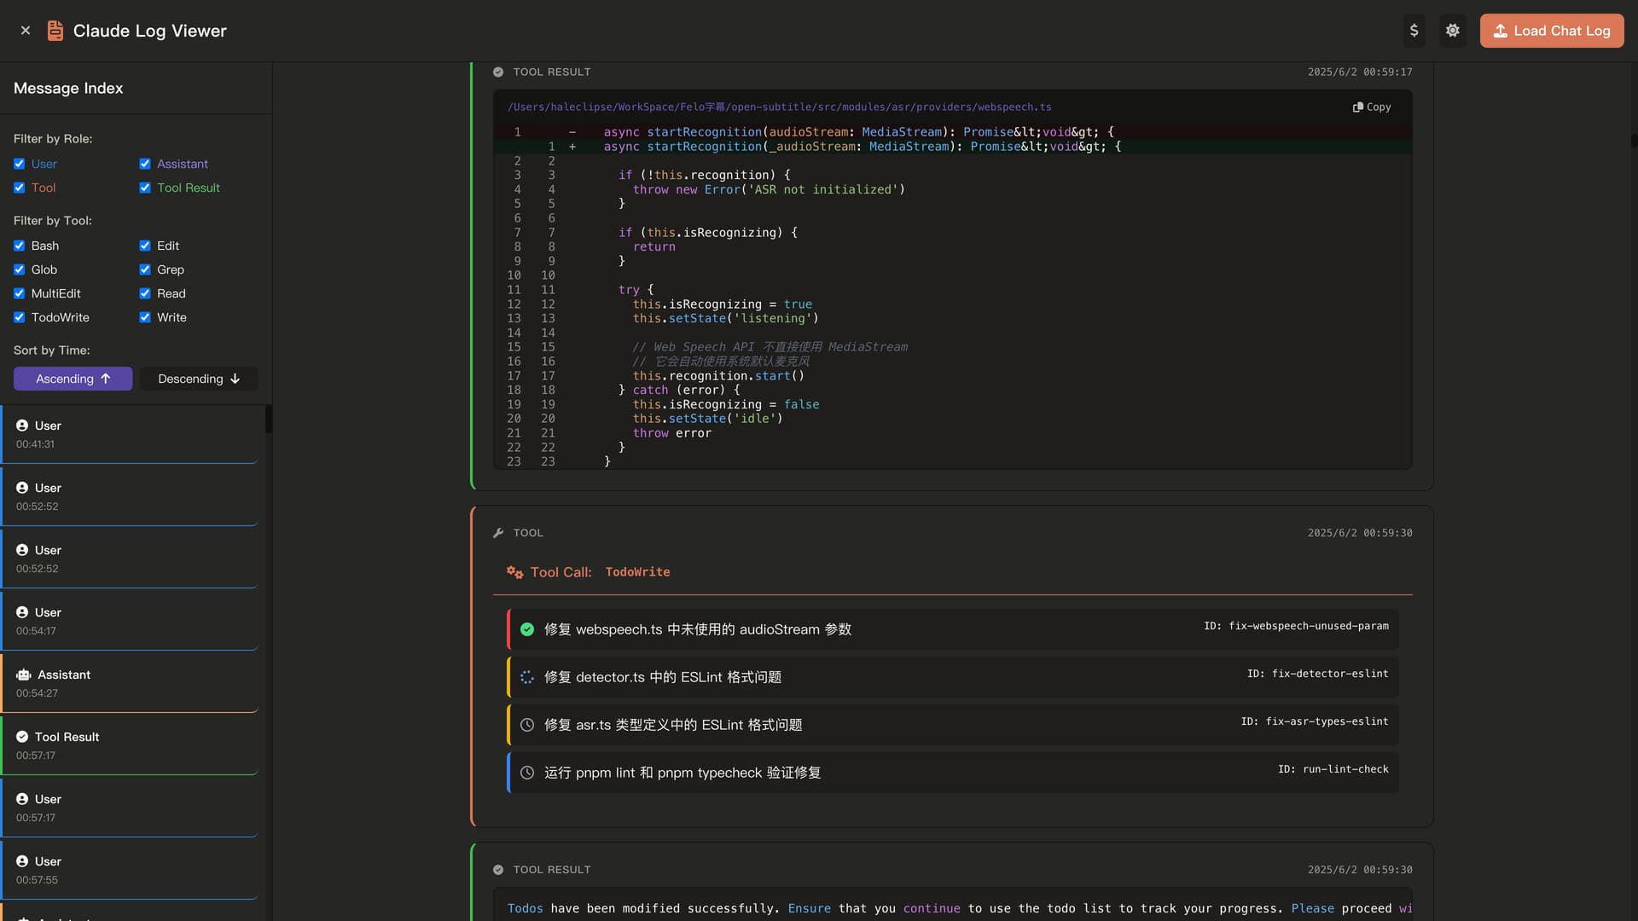This screenshot has height=921, width=1638.
Task: Click the in-progress spinner icon on the detector.ts todo
Action: pos(527,677)
